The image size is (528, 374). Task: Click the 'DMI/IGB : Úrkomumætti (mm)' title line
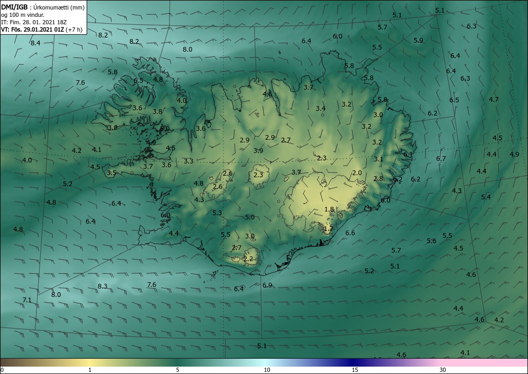pos(42,7)
